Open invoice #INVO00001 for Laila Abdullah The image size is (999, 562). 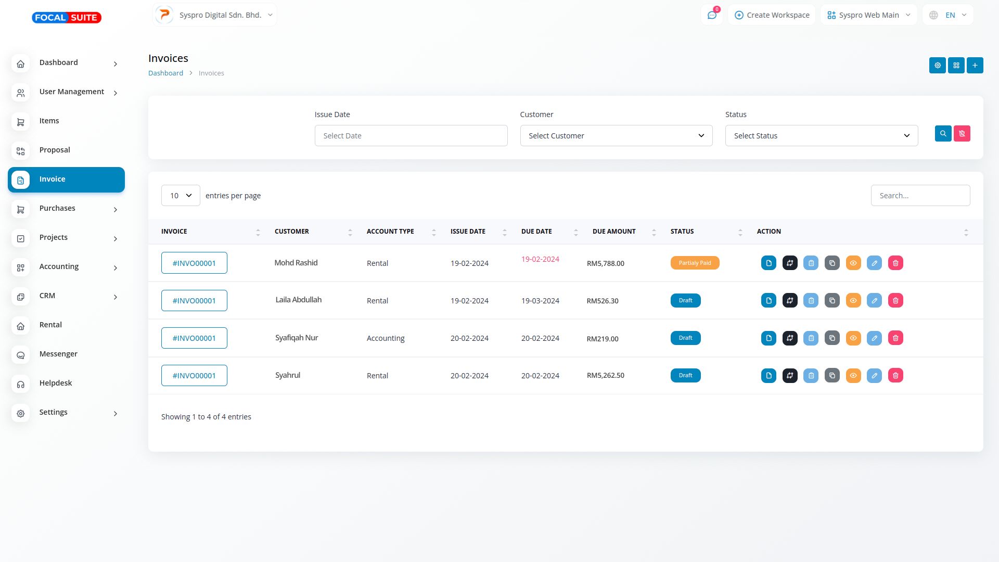click(x=194, y=301)
